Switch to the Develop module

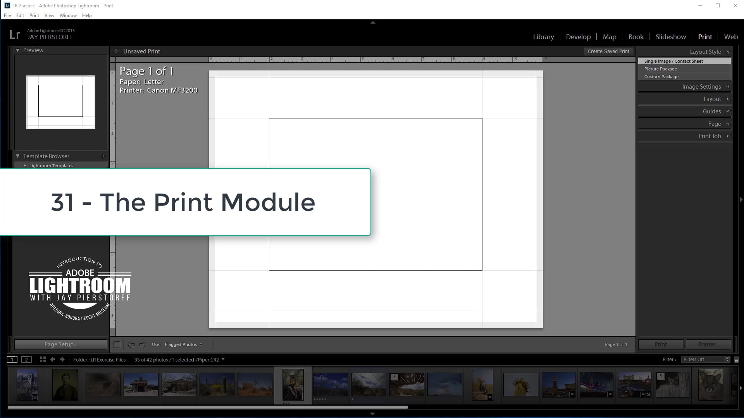pos(578,36)
